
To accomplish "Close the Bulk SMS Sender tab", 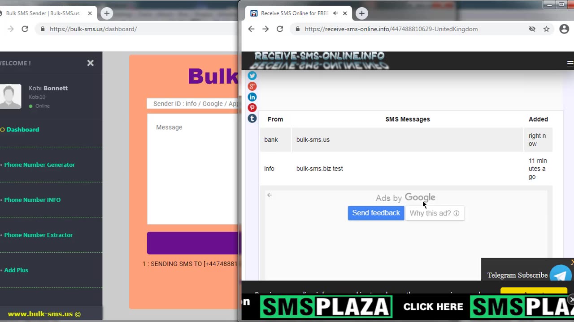I will (90, 13).
